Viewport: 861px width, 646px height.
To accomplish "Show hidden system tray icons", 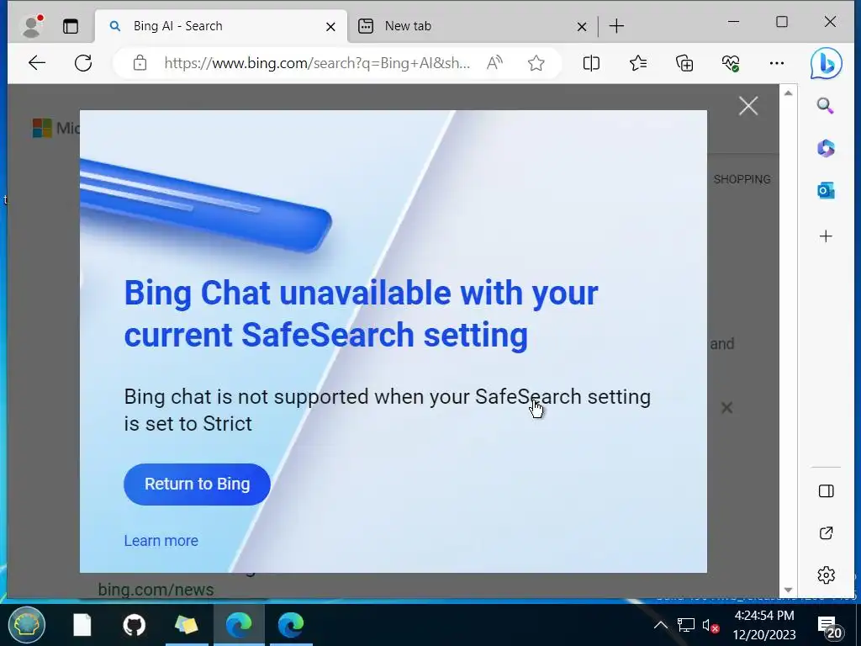I will pyautogui.click(x=661, y=625).
